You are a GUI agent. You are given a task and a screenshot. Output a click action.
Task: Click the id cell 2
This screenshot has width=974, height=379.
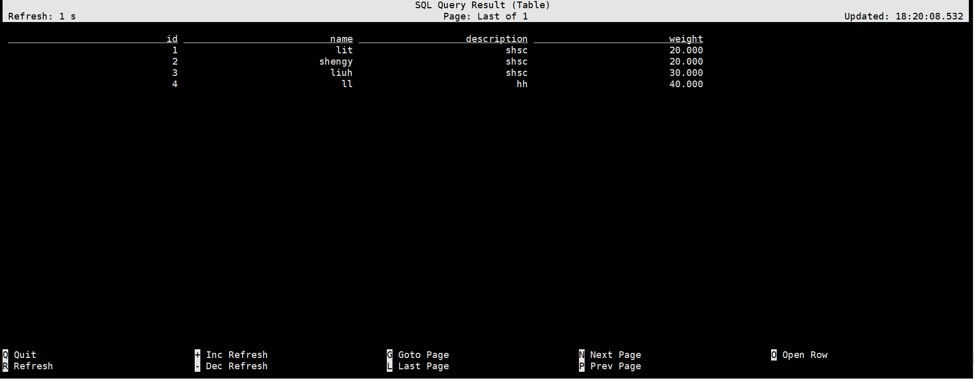coord(175,62)
